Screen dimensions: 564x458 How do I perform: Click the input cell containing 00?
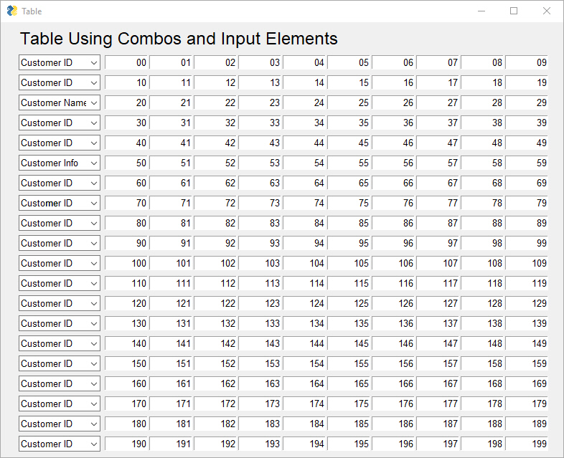point(126,62)
